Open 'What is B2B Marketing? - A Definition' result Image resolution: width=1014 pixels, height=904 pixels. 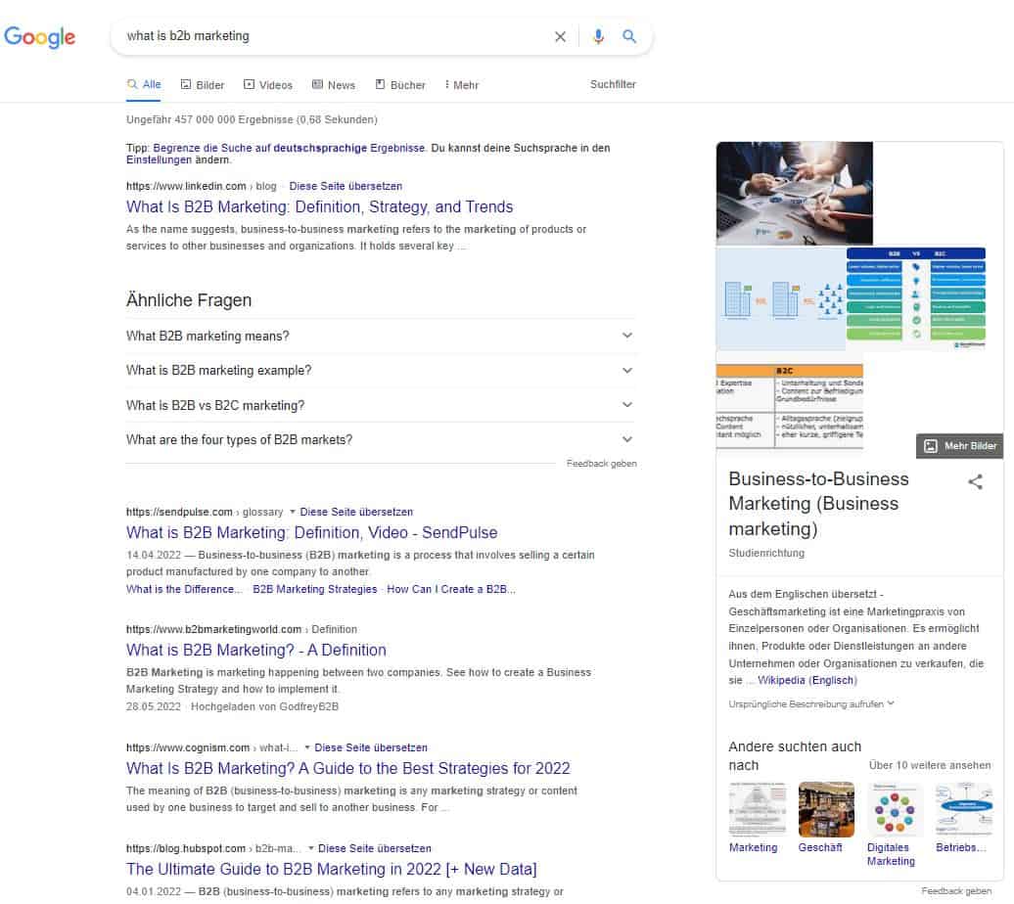(x=256, y=651)
